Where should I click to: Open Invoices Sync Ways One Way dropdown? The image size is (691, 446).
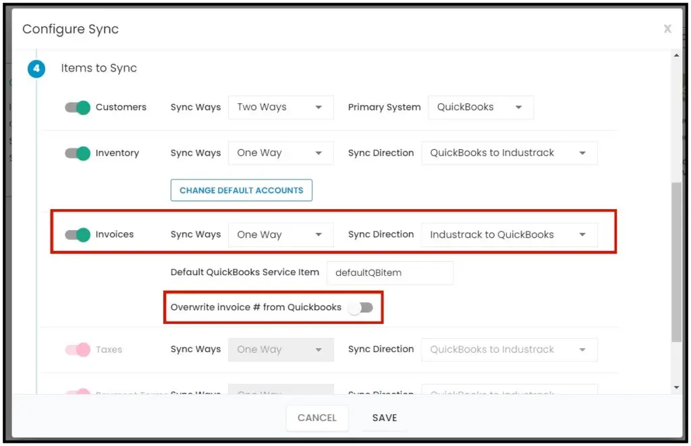pos(281,234)
